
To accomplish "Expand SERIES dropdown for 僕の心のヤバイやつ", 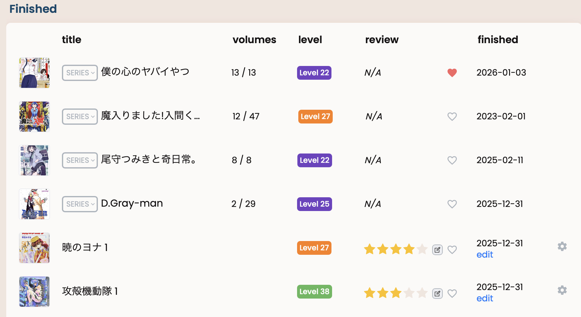I will click(80, 73).
